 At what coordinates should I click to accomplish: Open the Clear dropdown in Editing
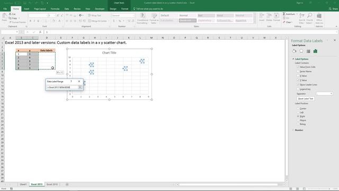292,22
